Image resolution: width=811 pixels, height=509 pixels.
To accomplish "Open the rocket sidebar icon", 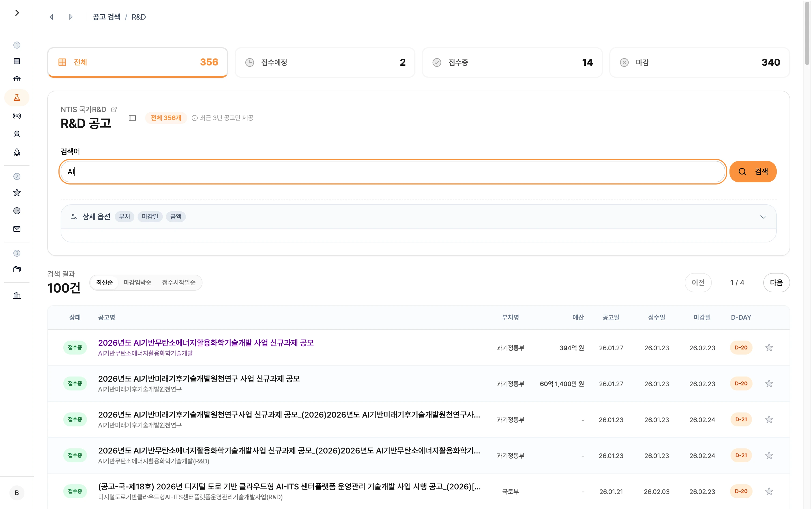I will (x=17, y=152).
